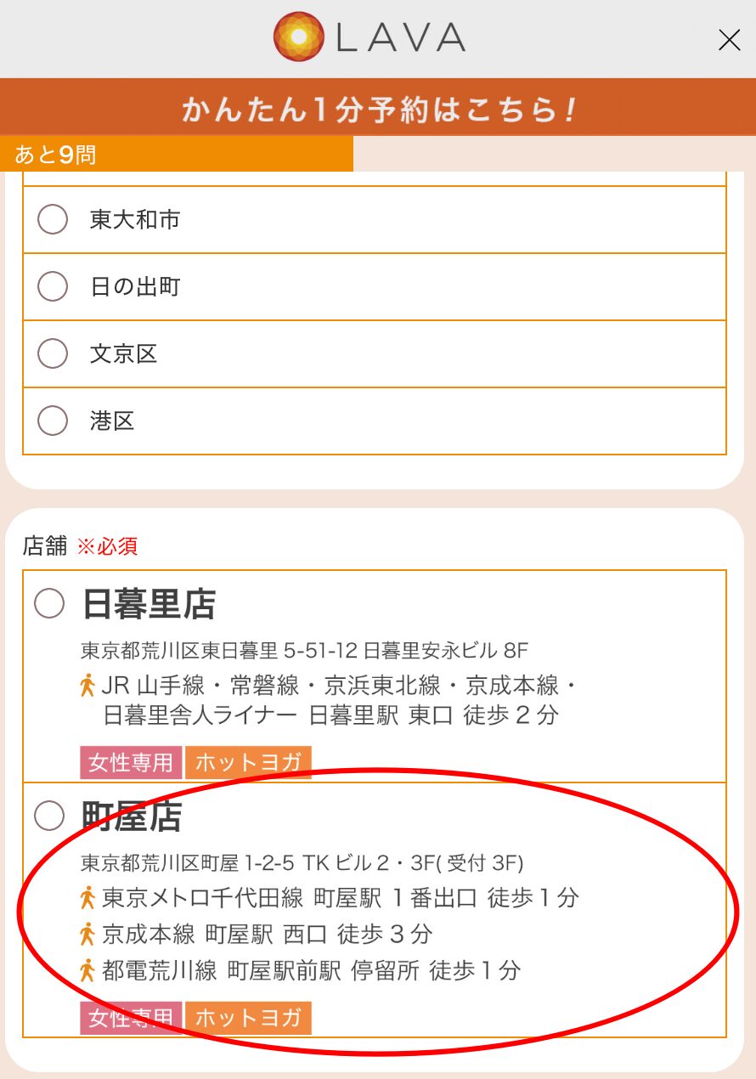This screenshot has width=756, height=1079.
Task: Tap the かんたん1分予約はこちら banner
Action: click(378, 108)
